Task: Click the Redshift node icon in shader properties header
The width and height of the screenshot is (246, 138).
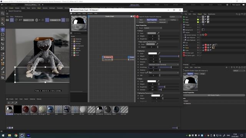Action: [x=138, y=17]
